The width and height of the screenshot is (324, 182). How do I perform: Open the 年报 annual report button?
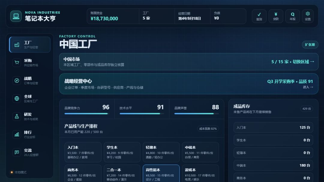click(292, 16)
